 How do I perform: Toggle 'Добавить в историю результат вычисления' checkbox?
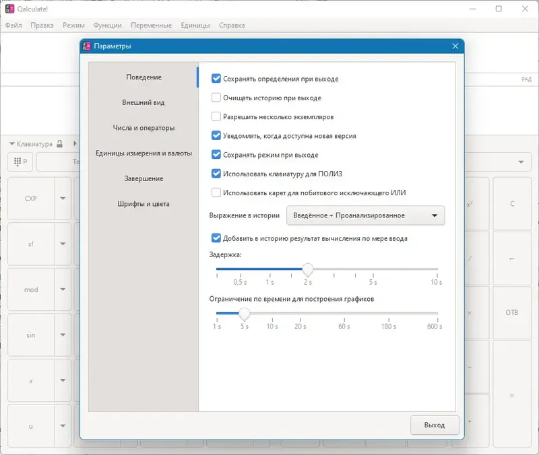pyautogui.click(x=216, y=238)
